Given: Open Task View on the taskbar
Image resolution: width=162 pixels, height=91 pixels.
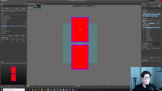Looking at the screenshot, I should pyautogui.click(x=29, y=90).
